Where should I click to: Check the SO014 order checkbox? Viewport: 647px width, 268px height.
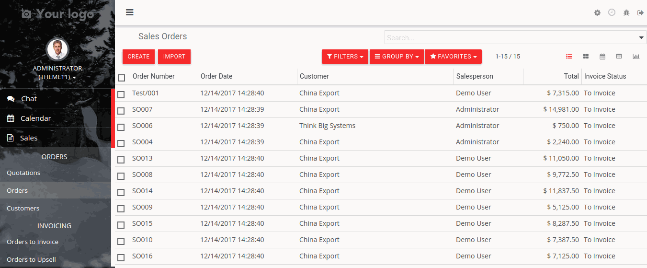click(x=121, y=192)
